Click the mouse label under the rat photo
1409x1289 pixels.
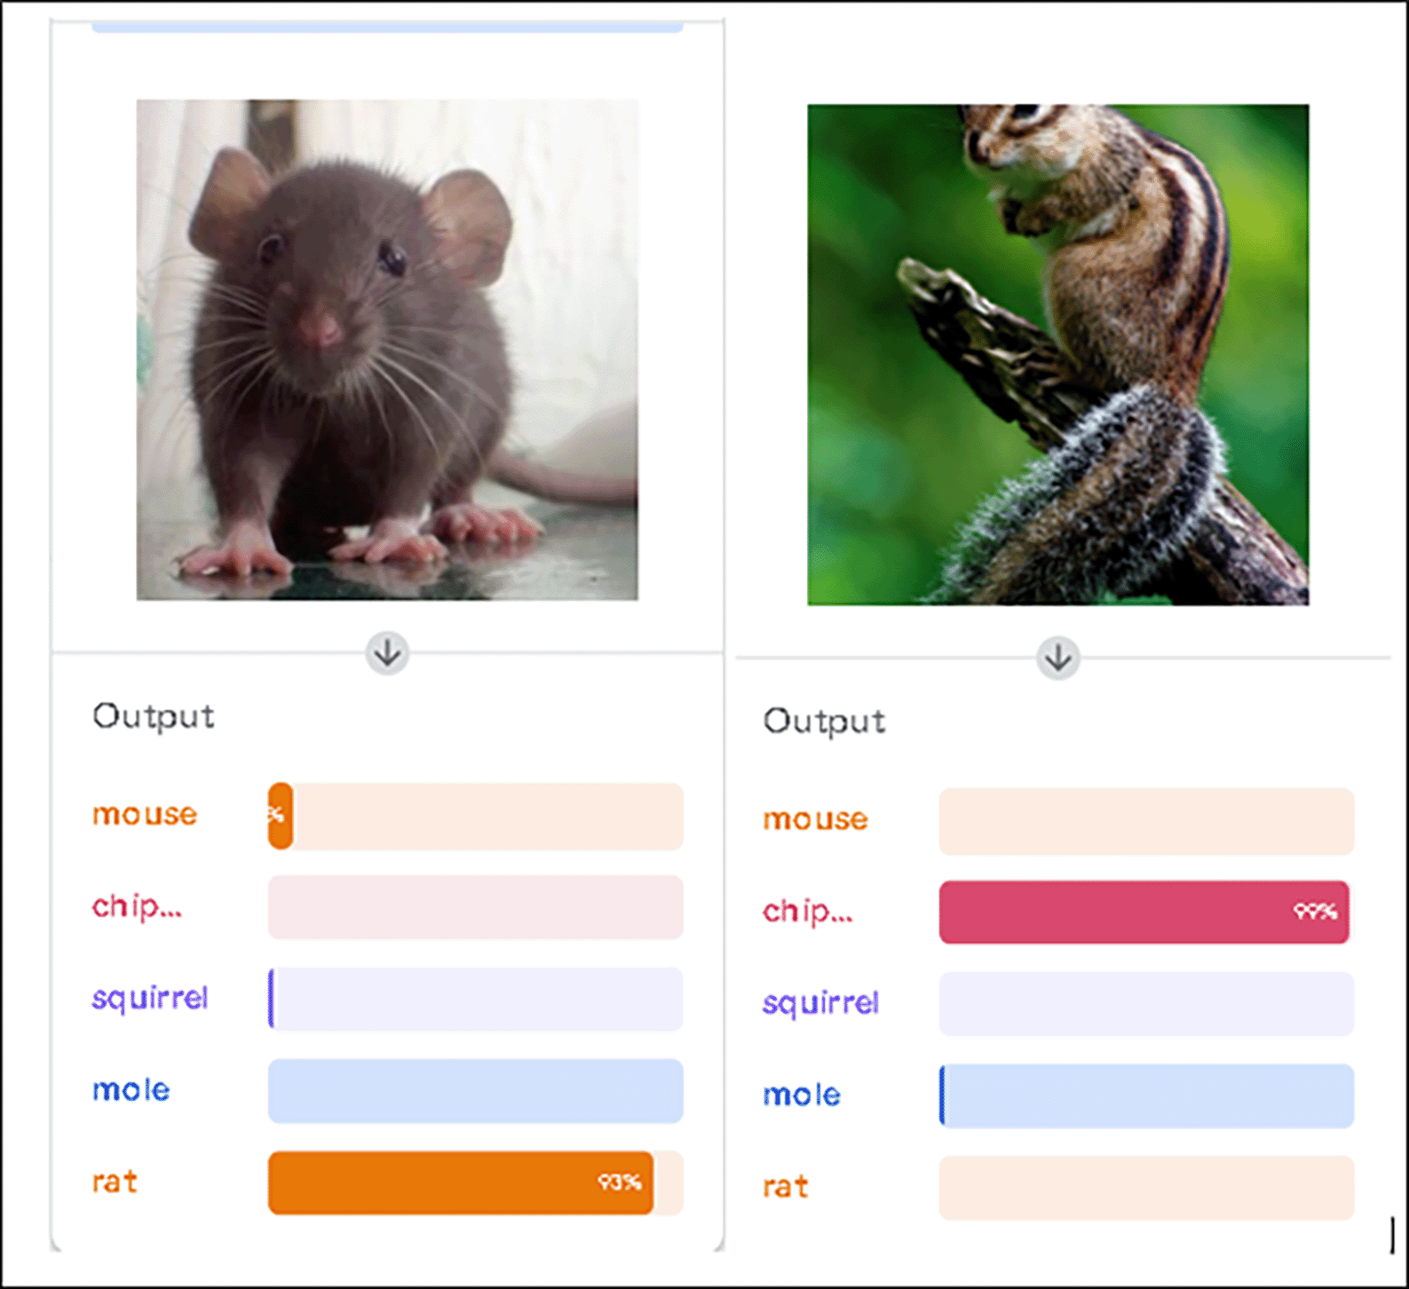(x=145, y=814)
